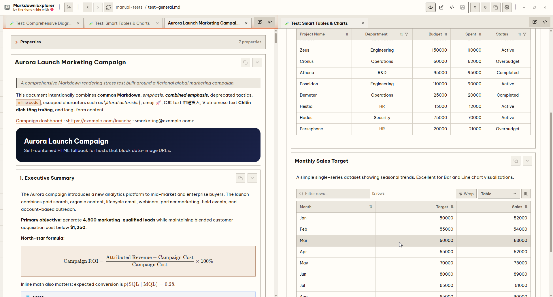
Task: Select Test: Comprehensive Diagr... tab
Action: pos(44,23)
